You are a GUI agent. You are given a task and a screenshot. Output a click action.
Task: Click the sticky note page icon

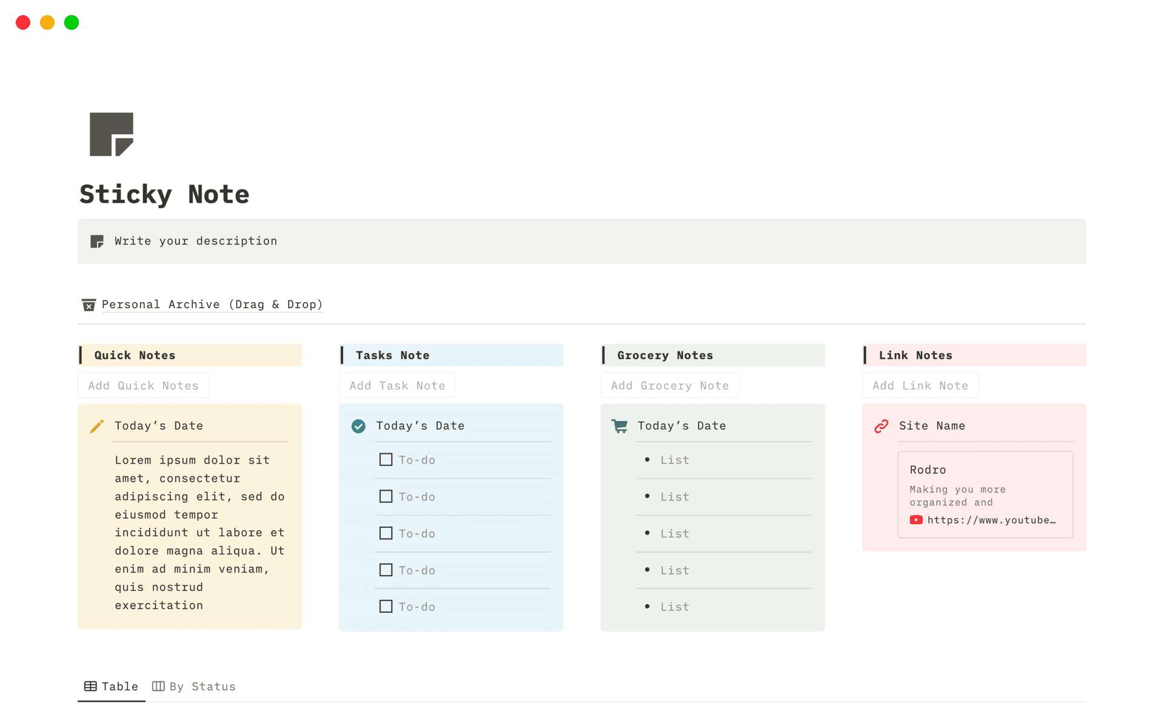click(111, 134)
